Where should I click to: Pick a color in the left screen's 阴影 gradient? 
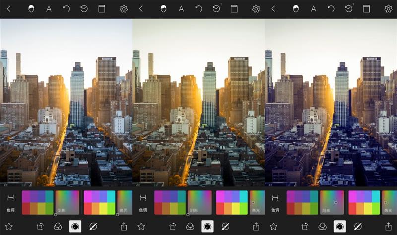click(67, 201)
